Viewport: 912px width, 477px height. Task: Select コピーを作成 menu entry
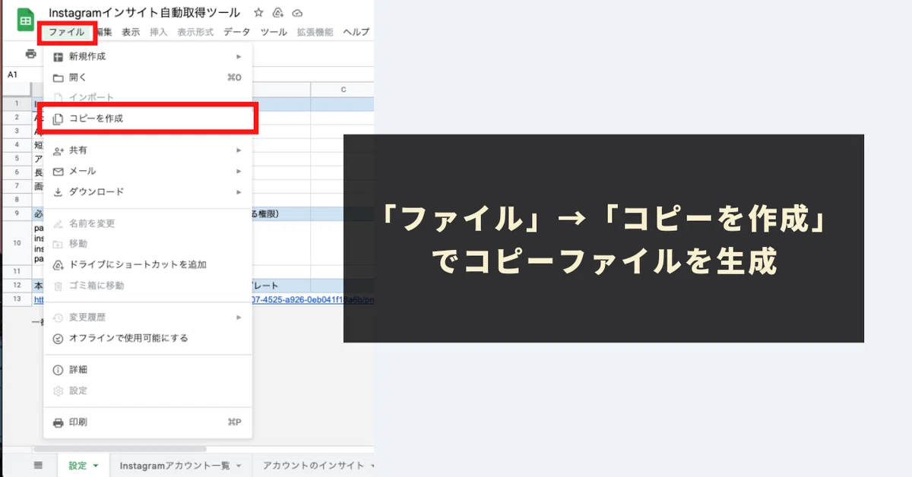[147, 118]
